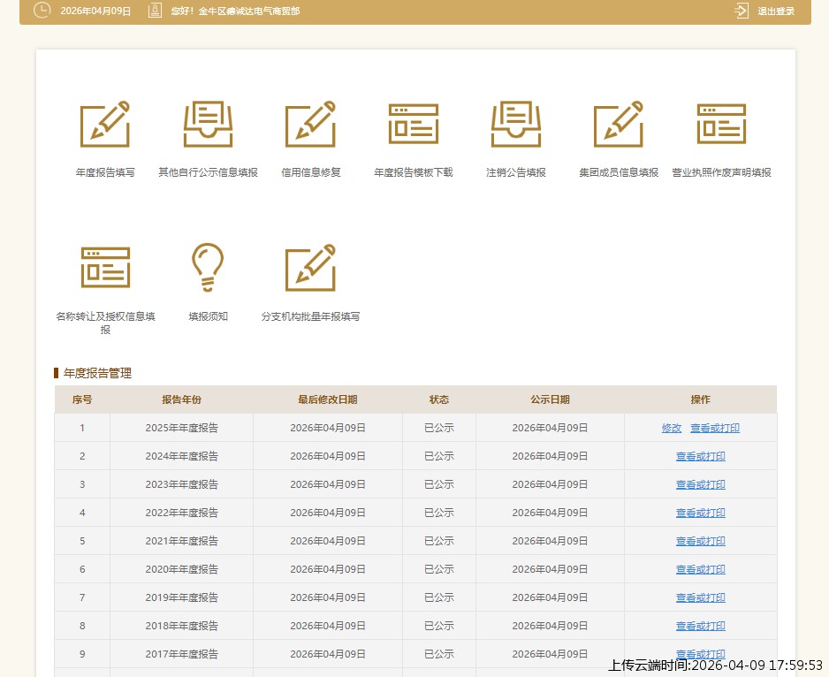Click the 退出登录 text button
The height and width of the screenshot is (677, 829).
776,11
